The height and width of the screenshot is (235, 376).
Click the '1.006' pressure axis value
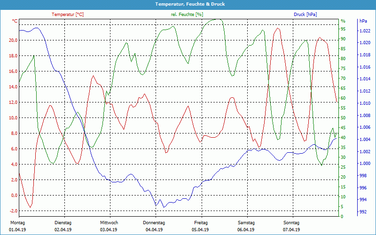(x=365, y=127)
